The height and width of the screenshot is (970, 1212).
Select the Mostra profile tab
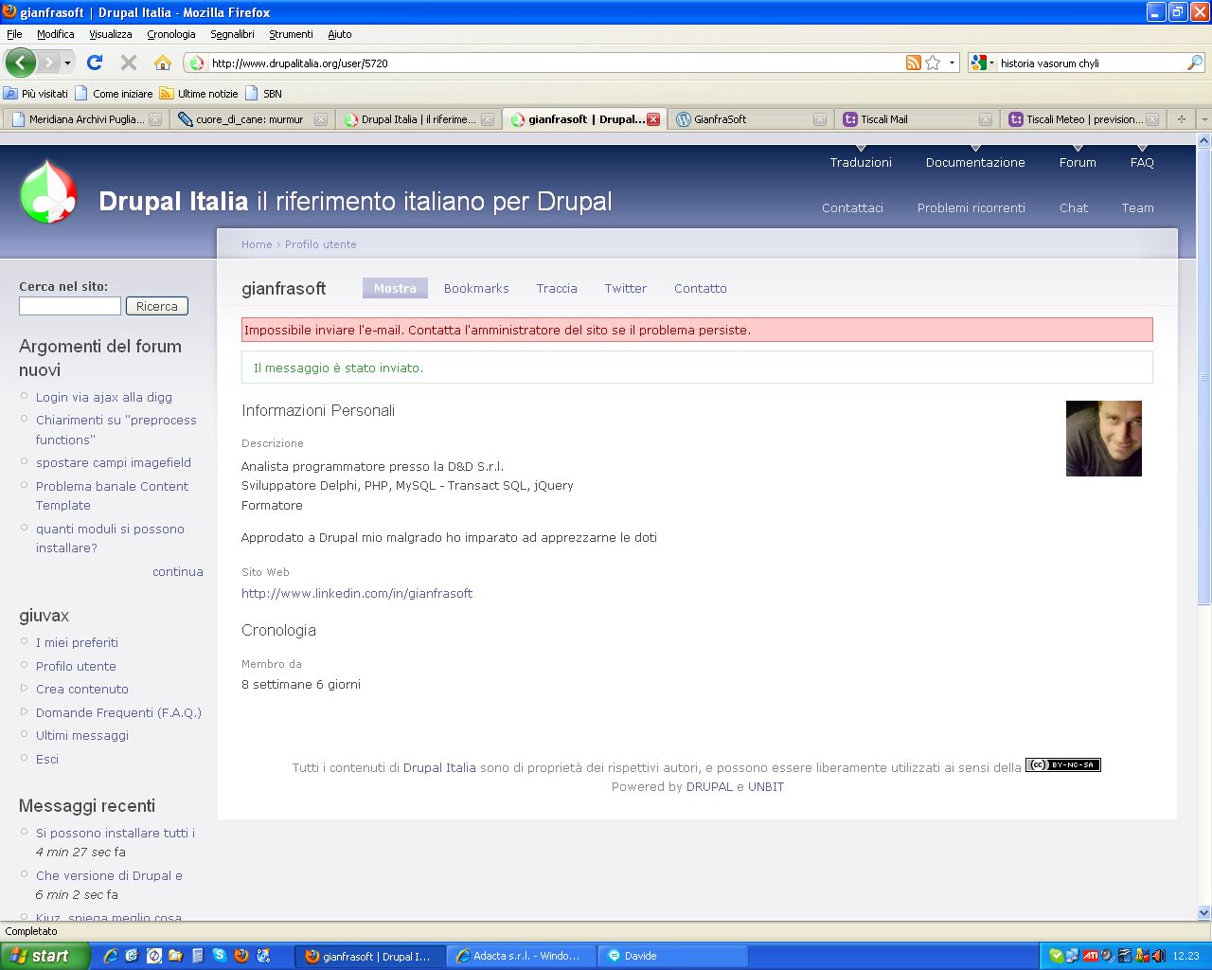[x=395, y=288]
